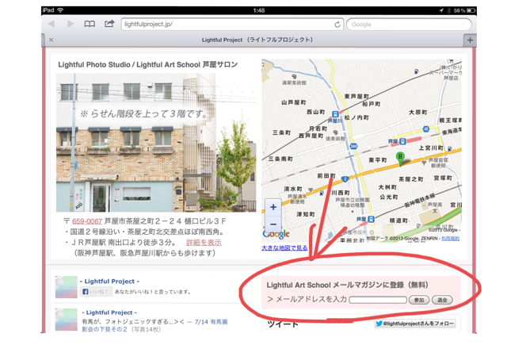Select the Lightful Photo Studio heading text
Image resolution: width=507 pixels, height=349 pixels.
click(x=148, y=65)
